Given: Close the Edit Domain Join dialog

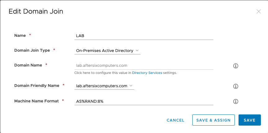Looking at the screenshot, I should click(259, 11).
